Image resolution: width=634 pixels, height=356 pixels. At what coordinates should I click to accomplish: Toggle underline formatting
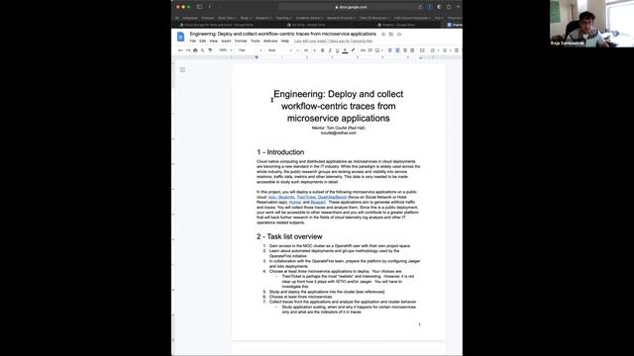pyautogui.click(x=337, y=50)
